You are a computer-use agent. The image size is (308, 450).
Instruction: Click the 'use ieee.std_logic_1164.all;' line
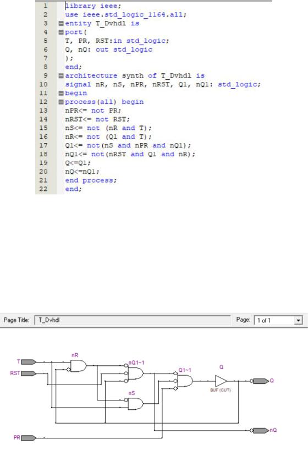[126, 15]
